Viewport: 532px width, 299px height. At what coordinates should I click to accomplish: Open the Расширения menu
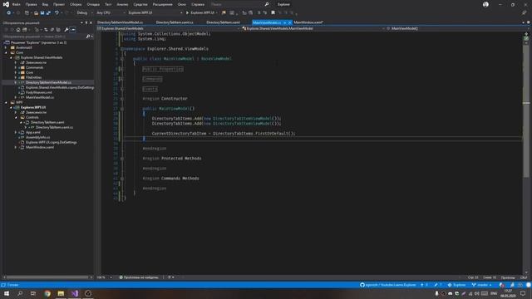[163, 4]
